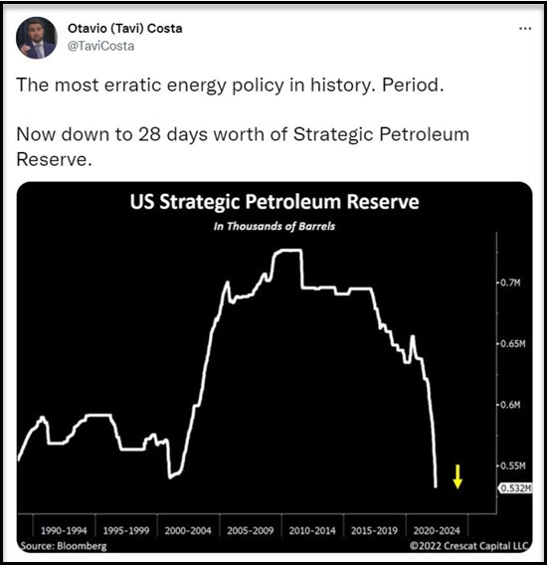Image resolution: width=547 pixels, height=565 pixels.
Task: Click the display name Otavio (Tavi) Costa
Action: click(x=125, y=28)
